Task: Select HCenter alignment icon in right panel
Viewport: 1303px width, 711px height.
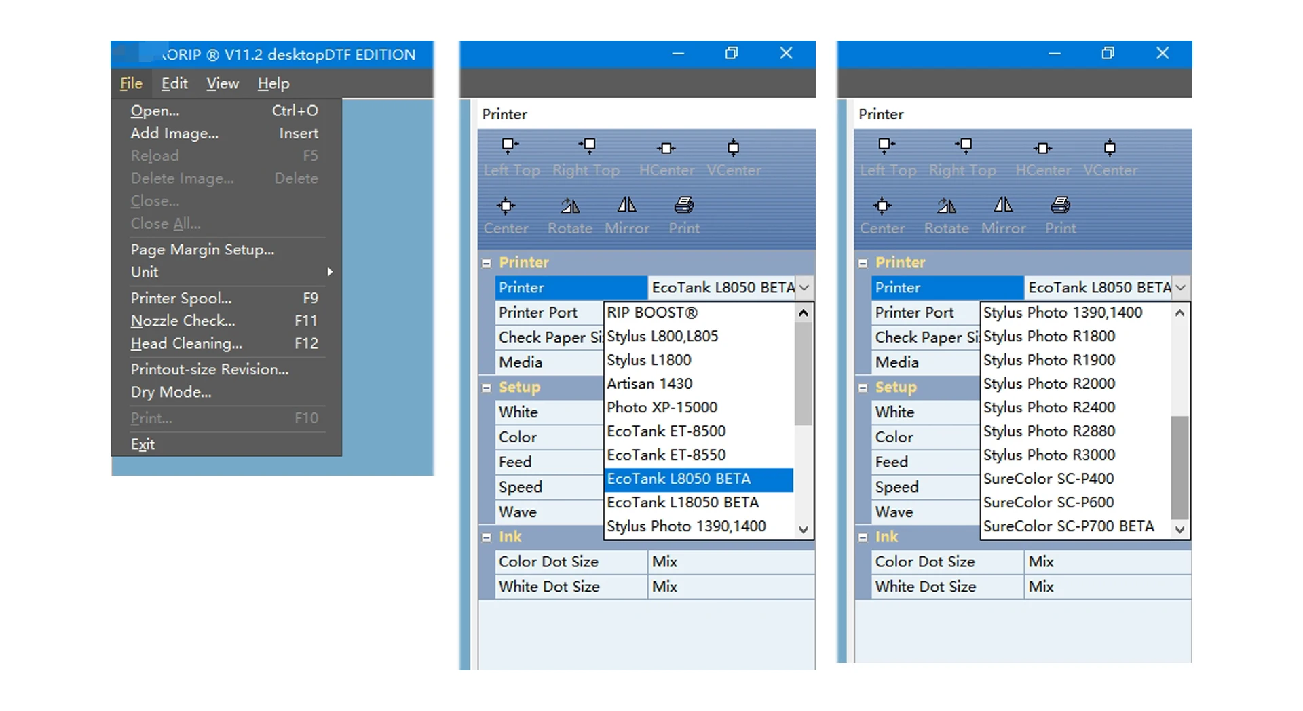Action: click(x=1043, y=148)
